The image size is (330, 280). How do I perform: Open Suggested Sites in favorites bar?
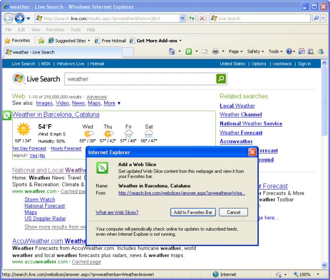pos(69,40)
